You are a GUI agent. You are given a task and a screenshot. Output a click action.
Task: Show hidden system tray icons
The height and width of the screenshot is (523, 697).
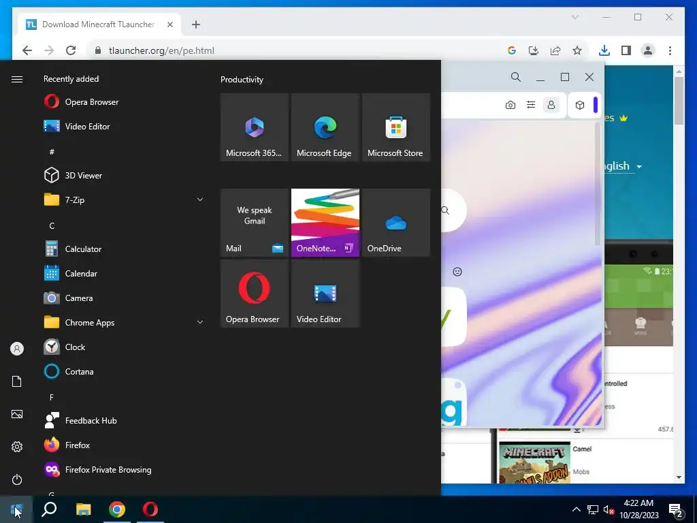click(576, 509)
